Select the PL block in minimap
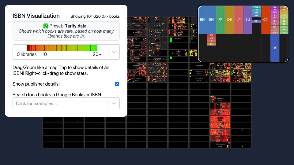The height and width of the screenshot is (165, 294). click(275, 16)
